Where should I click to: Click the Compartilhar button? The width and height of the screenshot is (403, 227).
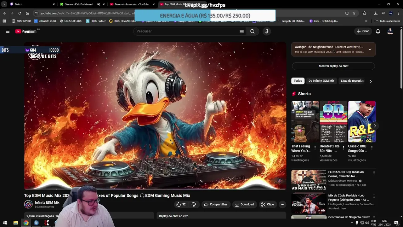click(x=215, y=204)
